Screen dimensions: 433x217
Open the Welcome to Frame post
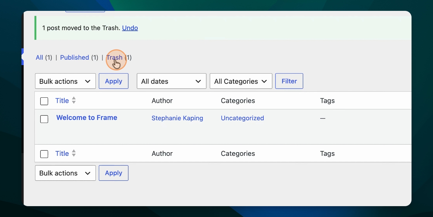(87, 118)
